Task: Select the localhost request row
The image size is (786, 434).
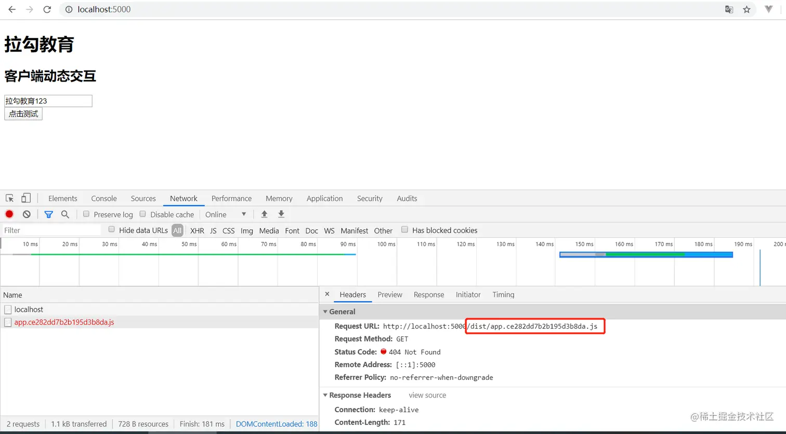Action: click(x=159, y=309)
